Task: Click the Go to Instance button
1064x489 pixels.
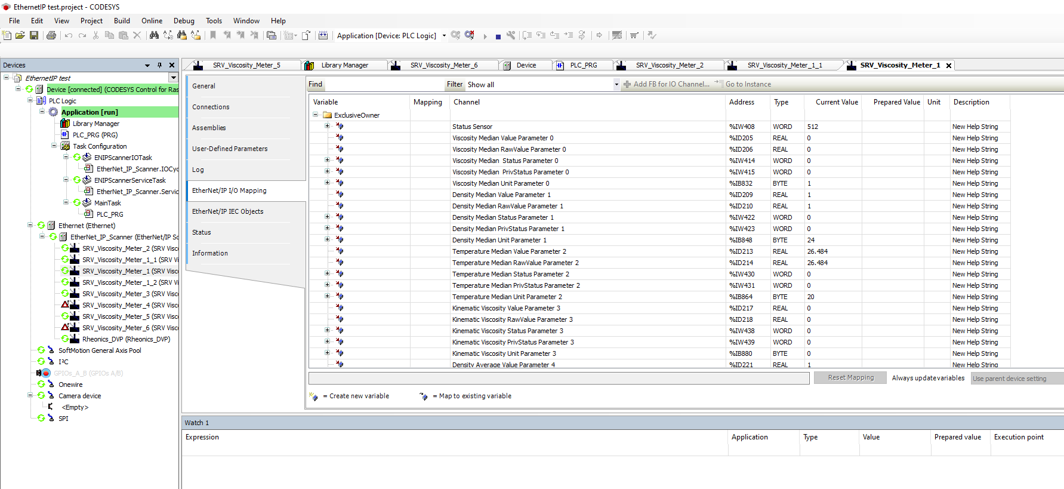Action: 743,85
